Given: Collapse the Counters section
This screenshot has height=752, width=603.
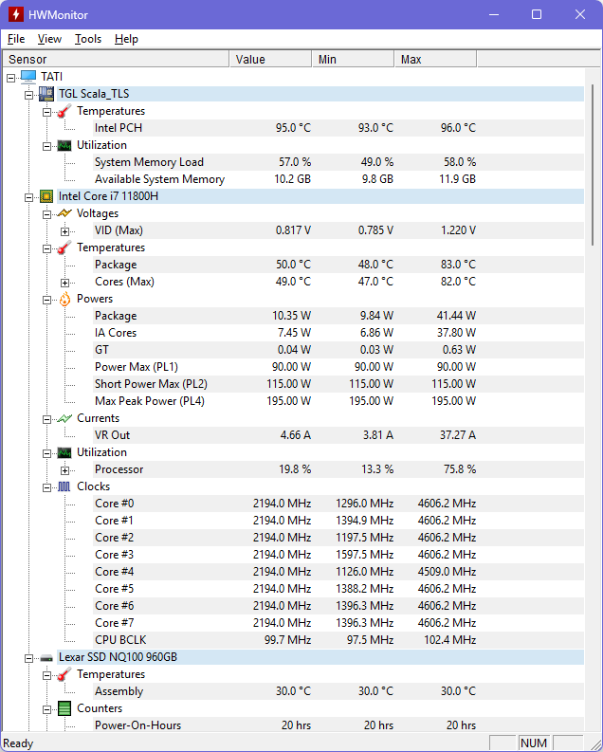Looking at the screenshot, I should coord(46,709).
